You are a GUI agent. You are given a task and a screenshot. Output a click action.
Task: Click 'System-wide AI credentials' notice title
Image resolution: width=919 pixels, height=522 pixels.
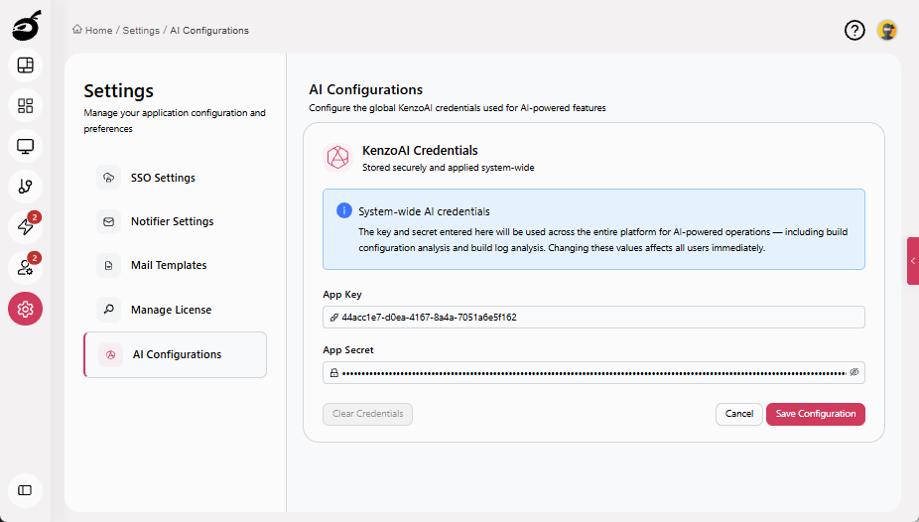click(x=425, y=211)
